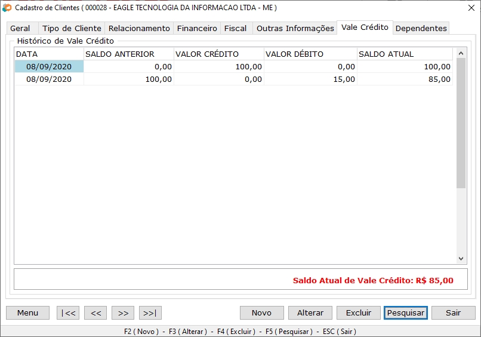Go to the Financeiro tab
This screenshot has width=481, height=337.
[x=197, y=28]
